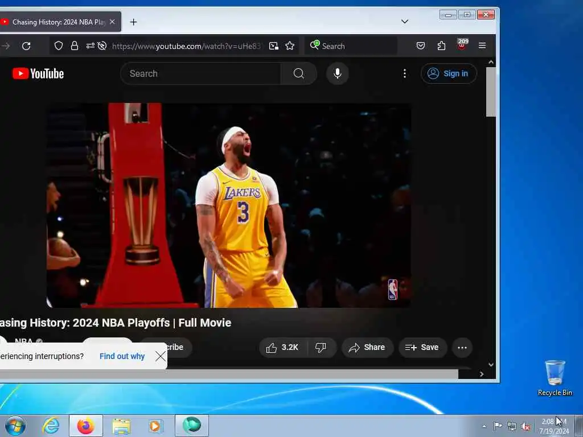Click the autoplay blocked icon in address bar
Image resolution: width=583 pixels, height=437 pixels.
point(102,46)
